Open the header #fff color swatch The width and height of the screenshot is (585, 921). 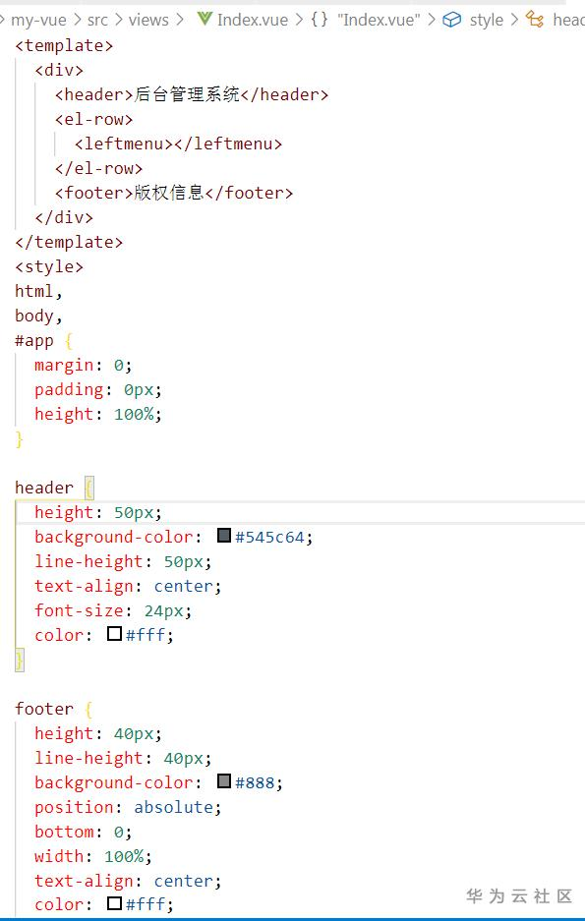(x=114, y=633)
